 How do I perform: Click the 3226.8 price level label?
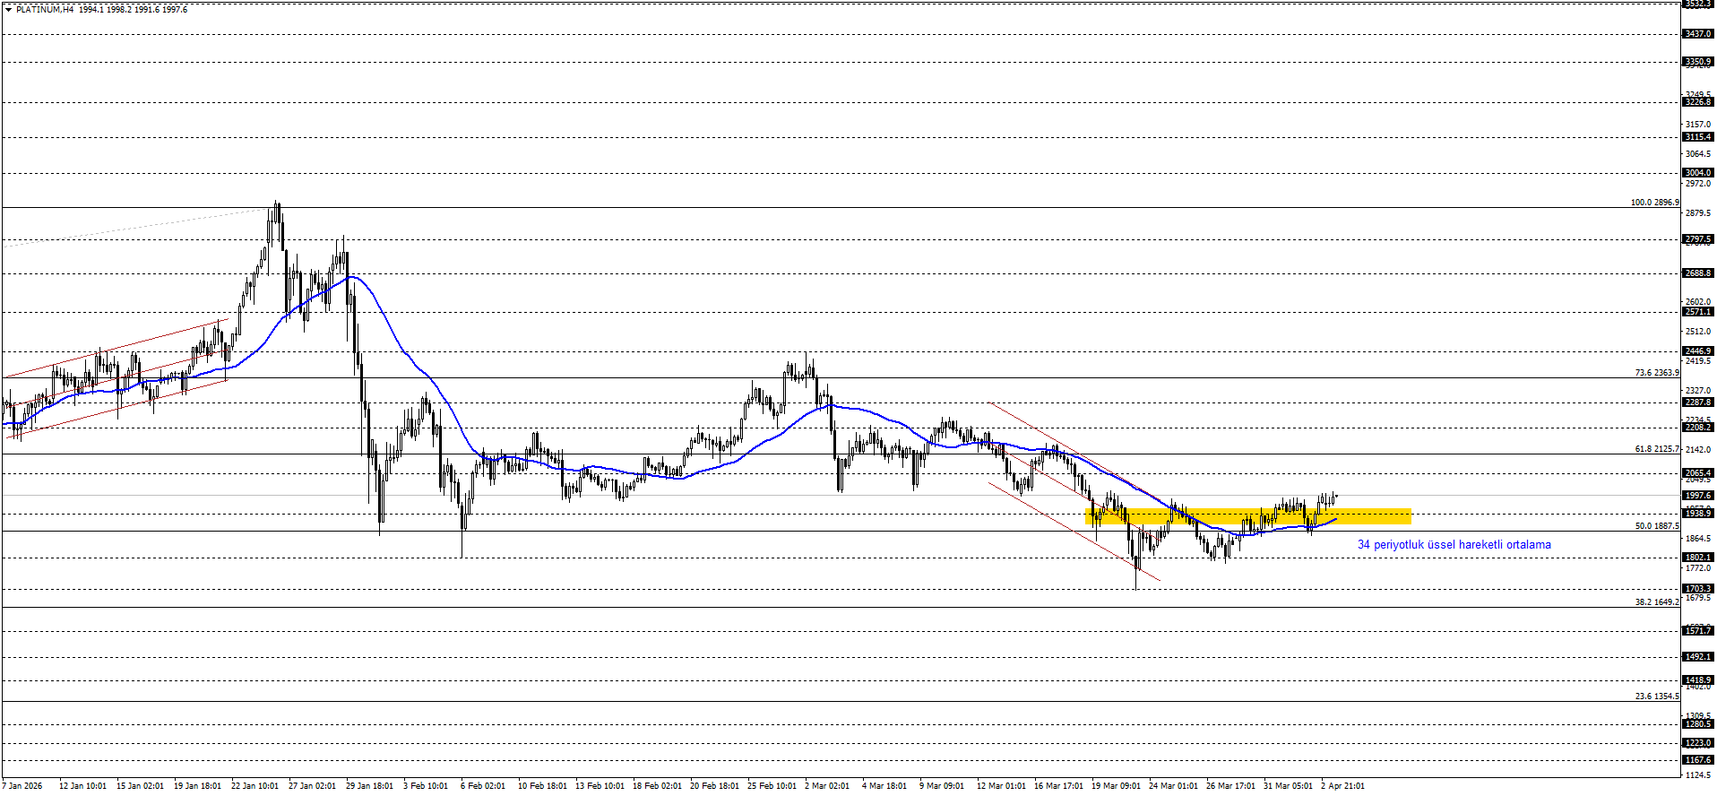pos(1698,102)
